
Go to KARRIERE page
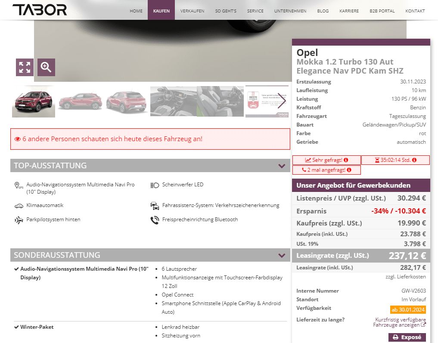tap(349, 11)
